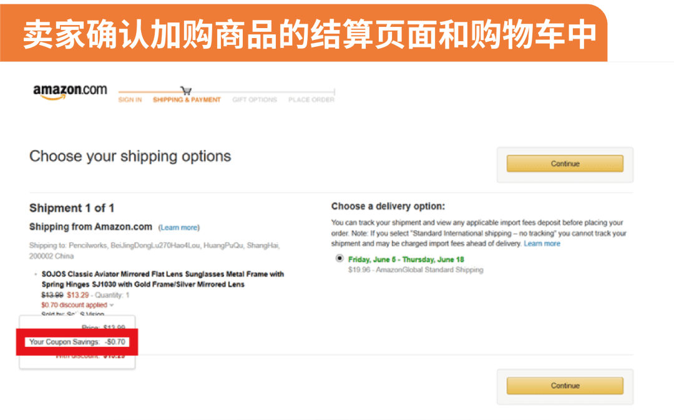The image size is (674, 420).
Task: Open the SHIPPING & PAYMENT step
Action: (x=187, y=100)
